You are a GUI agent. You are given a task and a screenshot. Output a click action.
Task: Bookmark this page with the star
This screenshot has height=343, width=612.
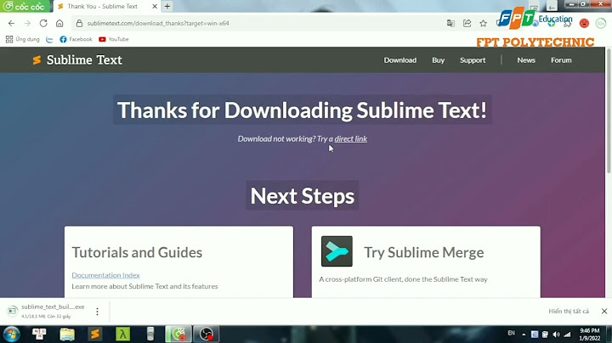pos(483,24)
